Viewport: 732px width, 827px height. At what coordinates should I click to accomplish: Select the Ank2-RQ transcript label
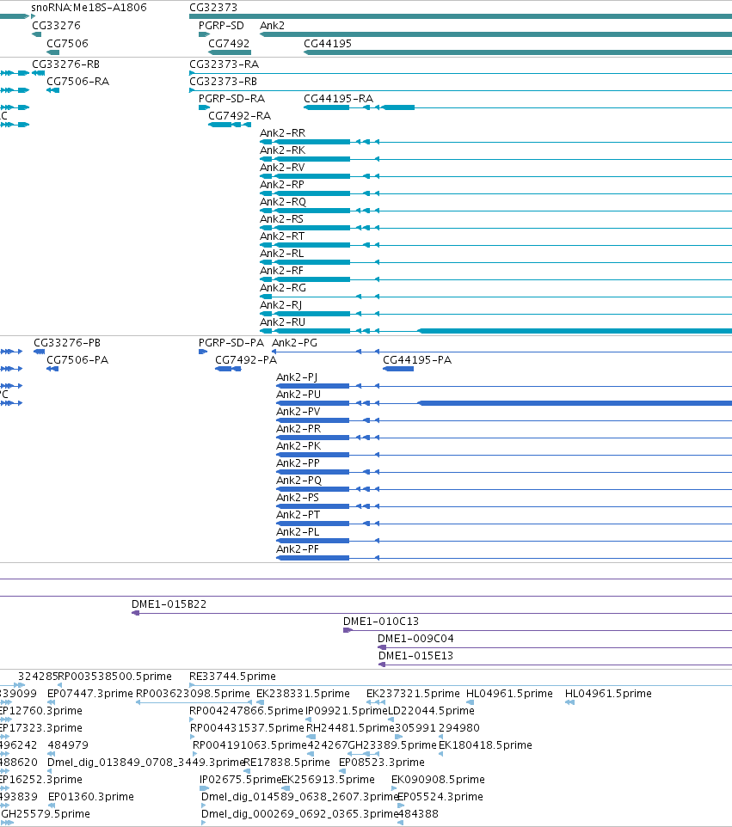[x=283, y=202]
